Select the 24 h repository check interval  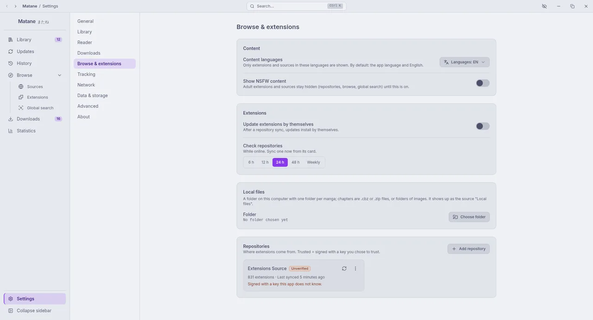click(x=280, y=162)
